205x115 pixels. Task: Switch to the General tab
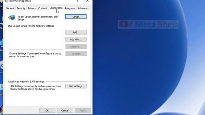(10, 8)
